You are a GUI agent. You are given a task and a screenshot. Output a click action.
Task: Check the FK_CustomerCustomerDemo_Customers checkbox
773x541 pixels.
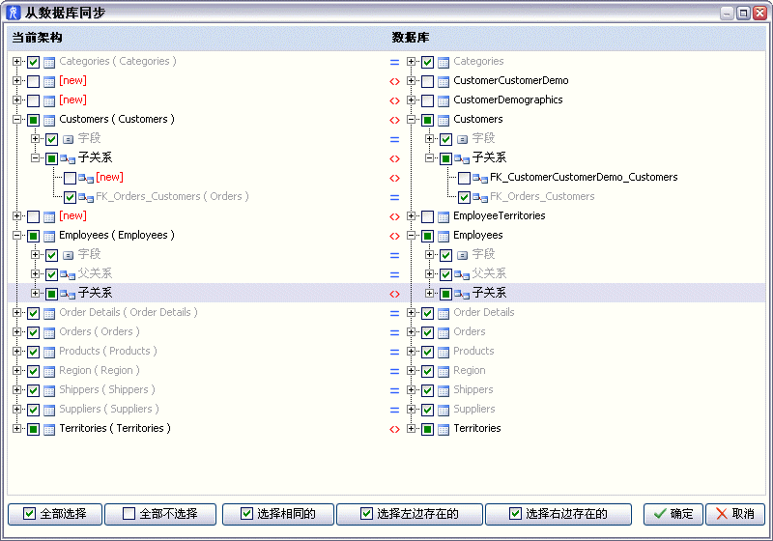pyautogui.click(x=464, y=178)
